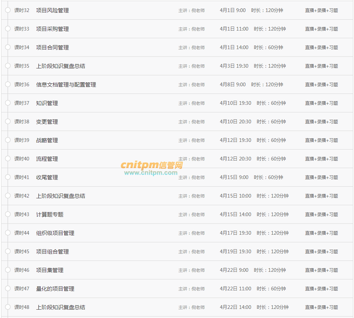Open the 变更管理 lesson
The image size is (354, 318).
[x=47, y=122]
